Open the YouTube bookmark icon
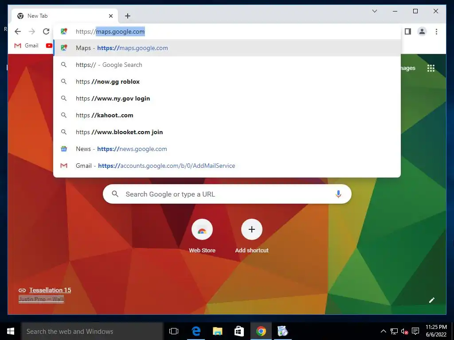Viewport: 454px width, 340px height. (49, 46)
